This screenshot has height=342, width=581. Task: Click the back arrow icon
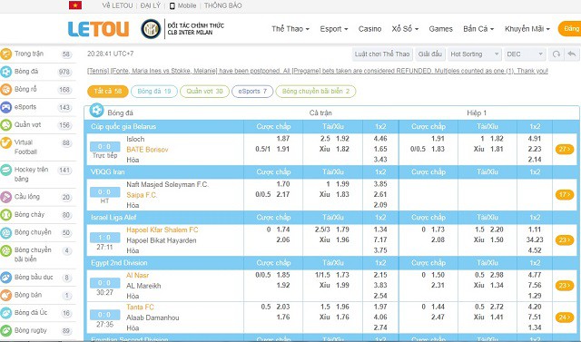572,54
